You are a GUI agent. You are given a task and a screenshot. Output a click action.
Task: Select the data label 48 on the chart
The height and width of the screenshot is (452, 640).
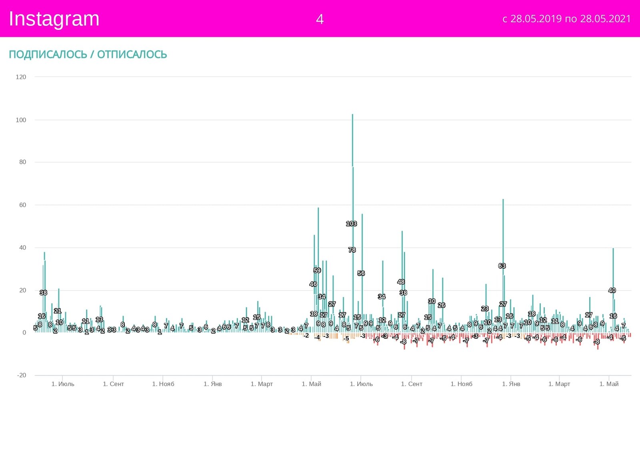(x=401, y=282)
